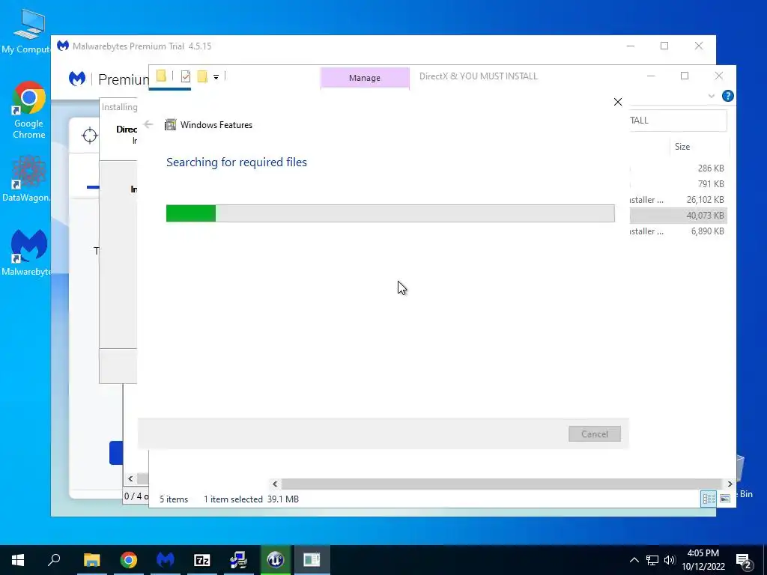This screenshot has height=575, width=767.
Task: Click the Cancel button in Windows Features
Action: click(x=594, y=433)
